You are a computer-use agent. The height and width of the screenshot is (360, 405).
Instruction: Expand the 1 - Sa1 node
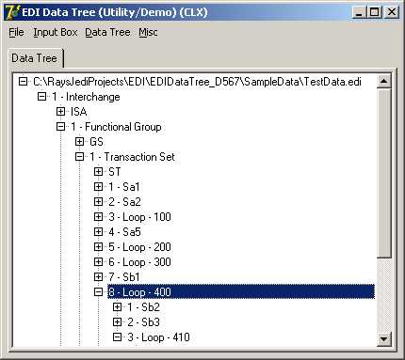tap(98, 187)
